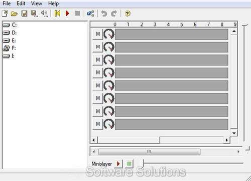The image size is (251, 181).
Task: Play preview in the Miniplayer
Action: click(118, 163)
